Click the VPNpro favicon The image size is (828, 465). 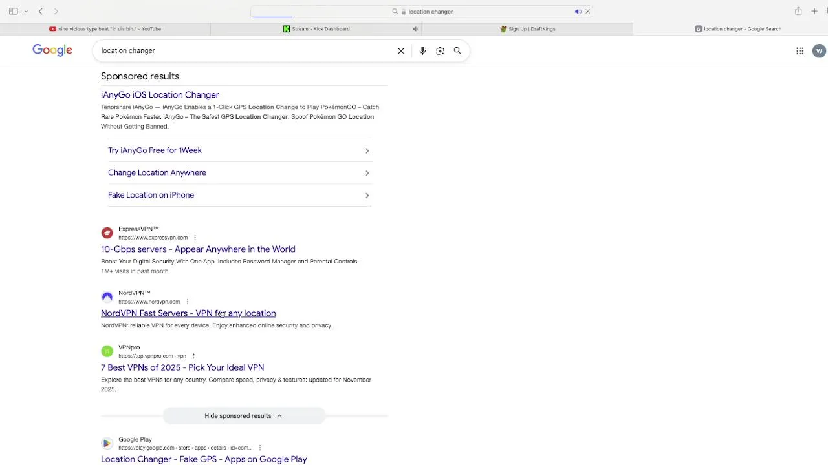pos(107,351)
